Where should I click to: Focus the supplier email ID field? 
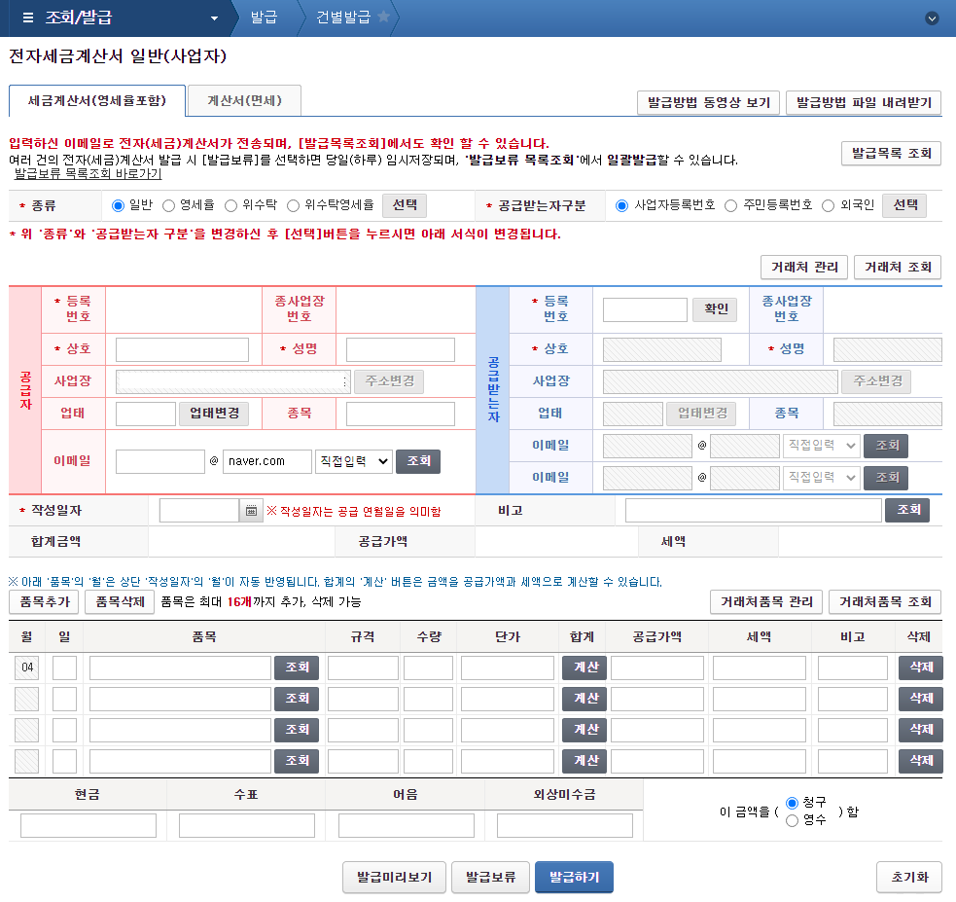pos(160,461)
